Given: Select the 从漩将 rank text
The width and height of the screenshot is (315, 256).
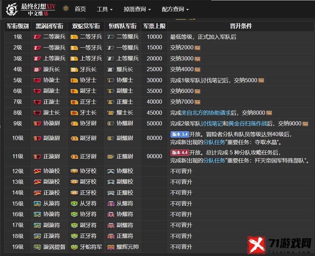Looking at the screenshot, I should tap(51, 203).
